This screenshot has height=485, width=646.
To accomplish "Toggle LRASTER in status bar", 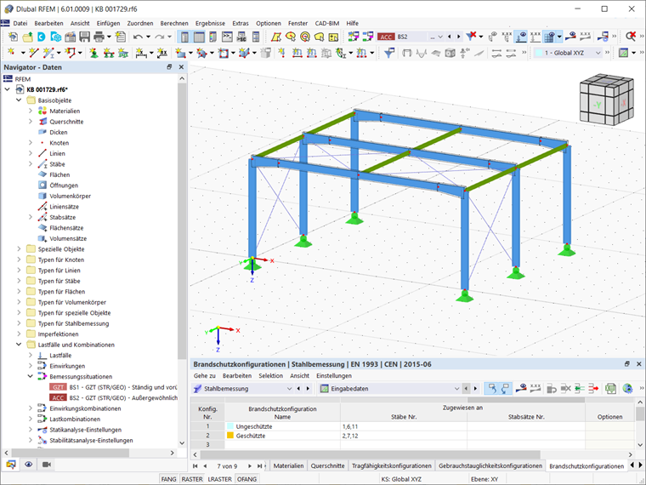I will [x=219, y=479].
